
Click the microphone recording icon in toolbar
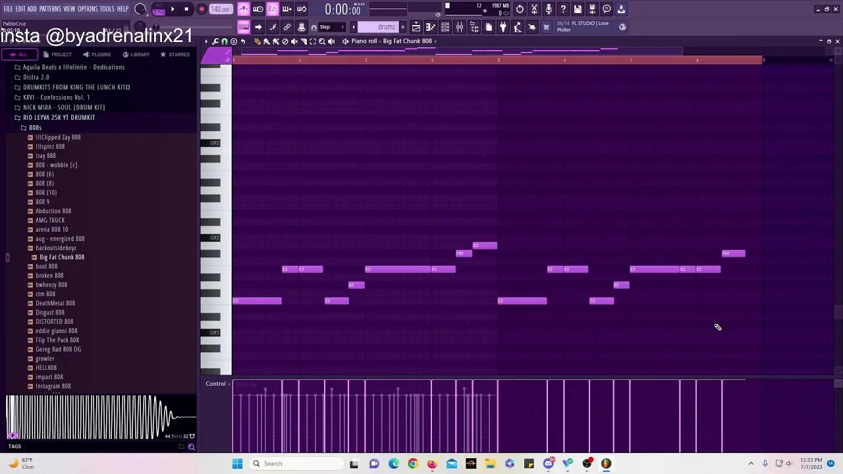pos(549,9)
